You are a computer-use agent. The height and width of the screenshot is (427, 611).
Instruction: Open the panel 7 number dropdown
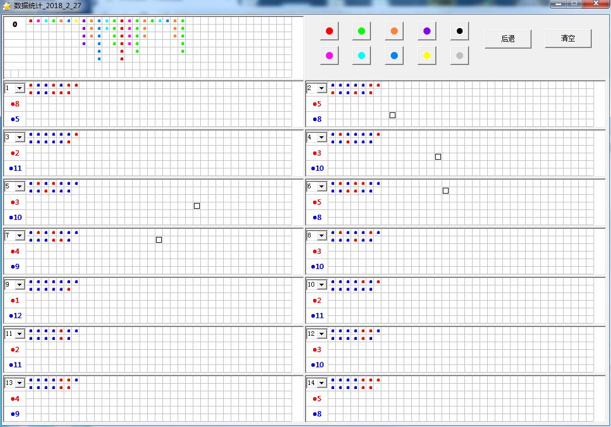pos(20,236)
